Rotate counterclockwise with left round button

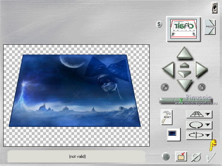pyautogui.click(x=165, y=87)
